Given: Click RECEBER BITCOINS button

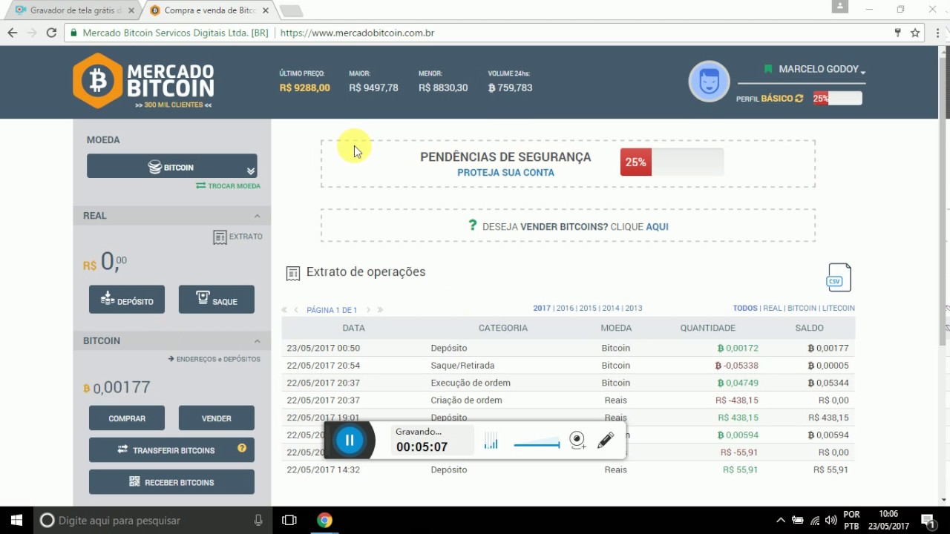Looking at the screenshot, I should click(171, 482).
